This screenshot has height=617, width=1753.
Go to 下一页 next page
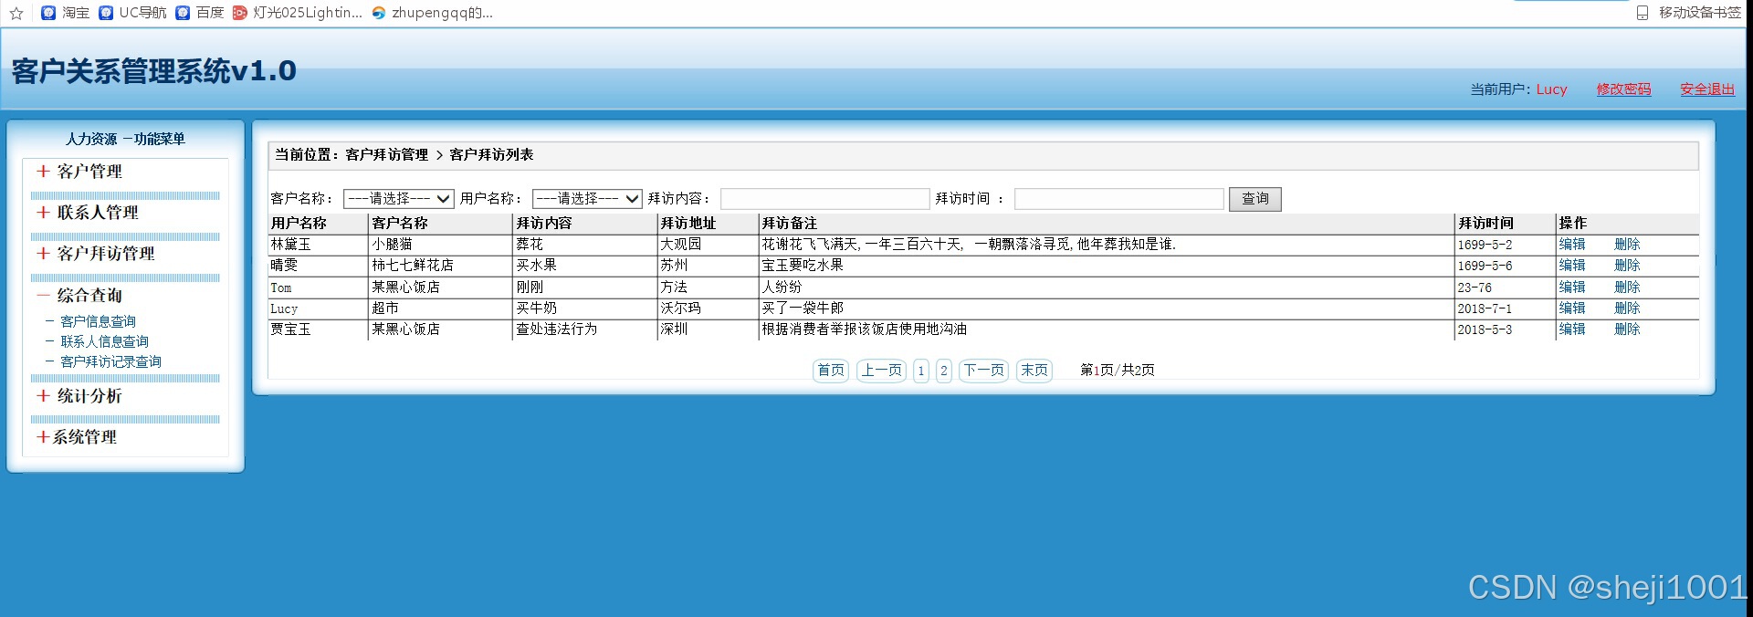point(984,371)
